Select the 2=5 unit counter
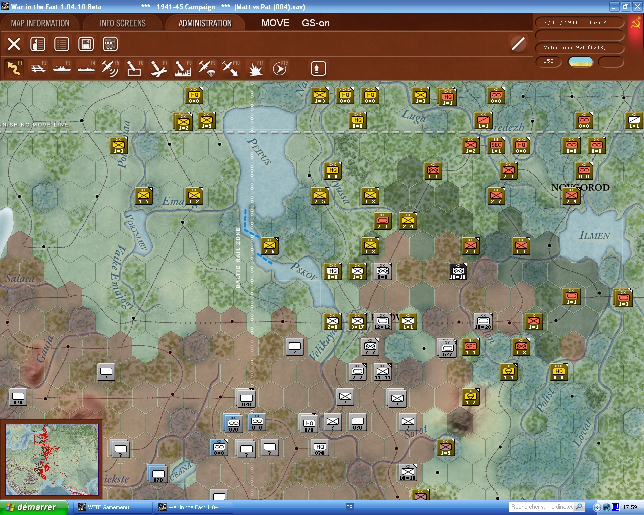644x515 pixels. tap(319, 196)
